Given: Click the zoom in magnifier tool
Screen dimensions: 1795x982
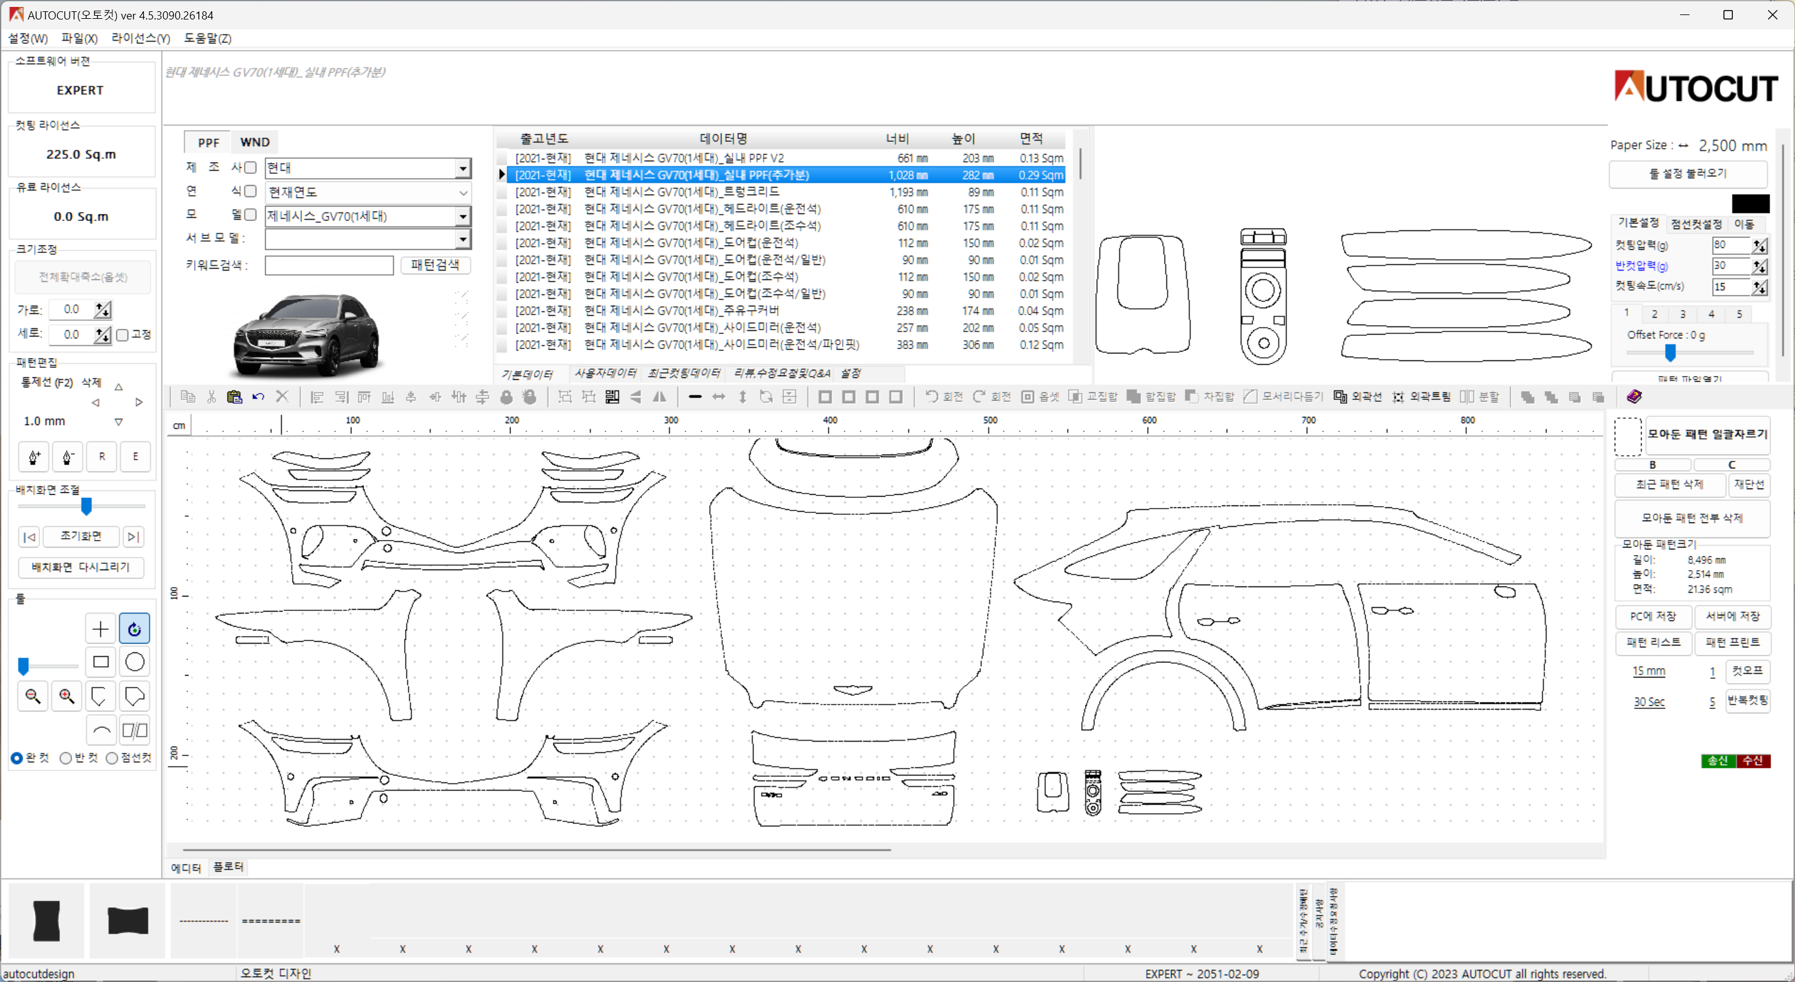Looking at the screenshot, I should point(67,696).
